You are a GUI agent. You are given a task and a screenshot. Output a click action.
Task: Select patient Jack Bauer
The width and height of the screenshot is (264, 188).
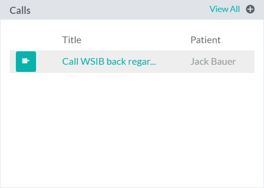coord(213,61)
